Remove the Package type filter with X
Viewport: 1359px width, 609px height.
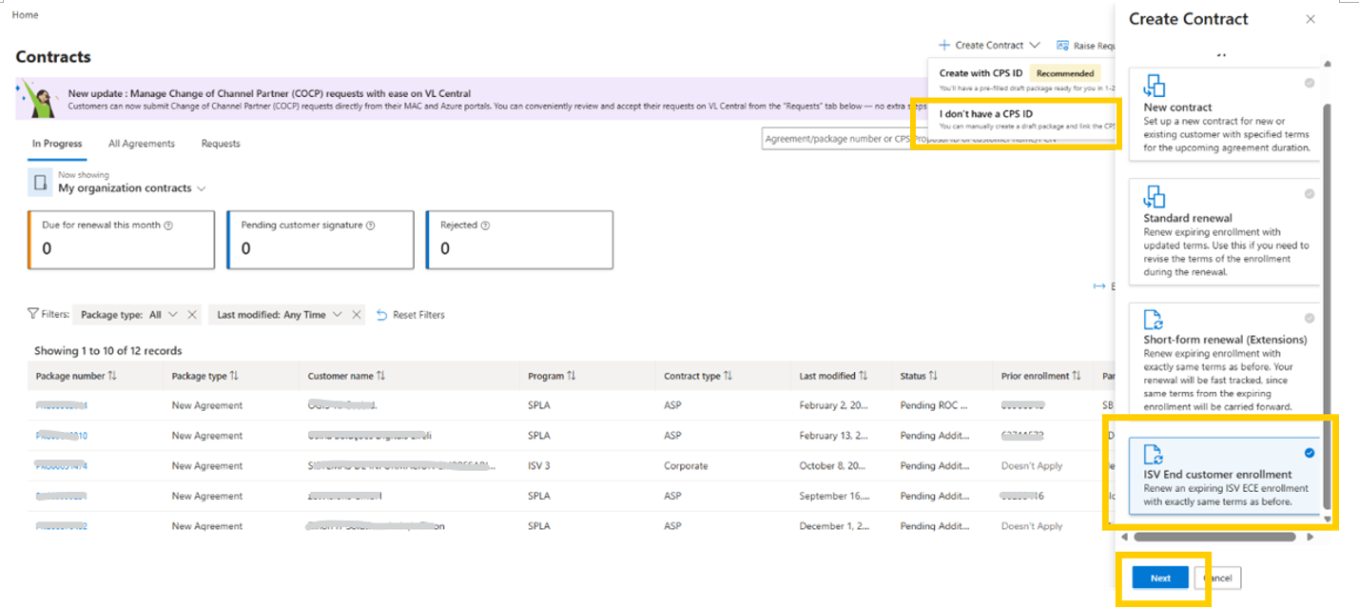point(191,315)
